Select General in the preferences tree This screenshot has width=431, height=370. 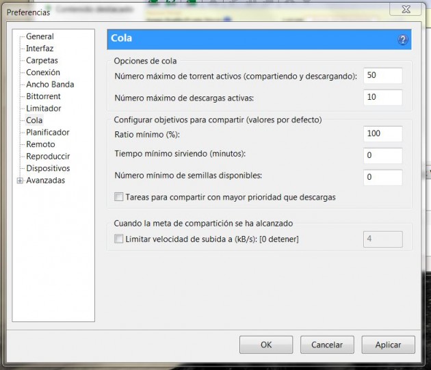(40, 36)
